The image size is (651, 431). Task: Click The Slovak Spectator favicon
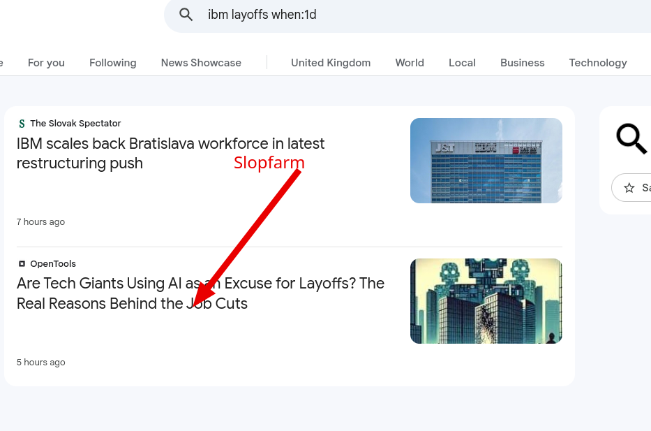(x=22, y=124)
